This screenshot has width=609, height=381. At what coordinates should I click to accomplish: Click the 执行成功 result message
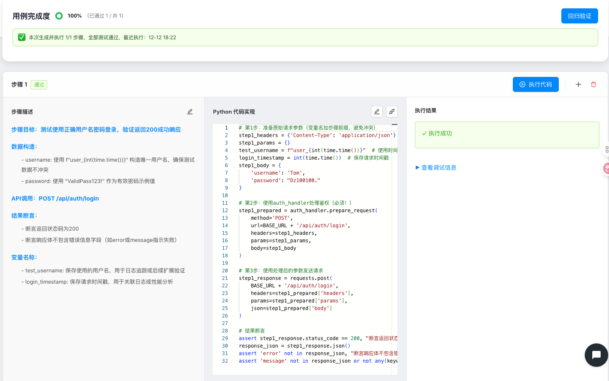[x=507, y=135]
